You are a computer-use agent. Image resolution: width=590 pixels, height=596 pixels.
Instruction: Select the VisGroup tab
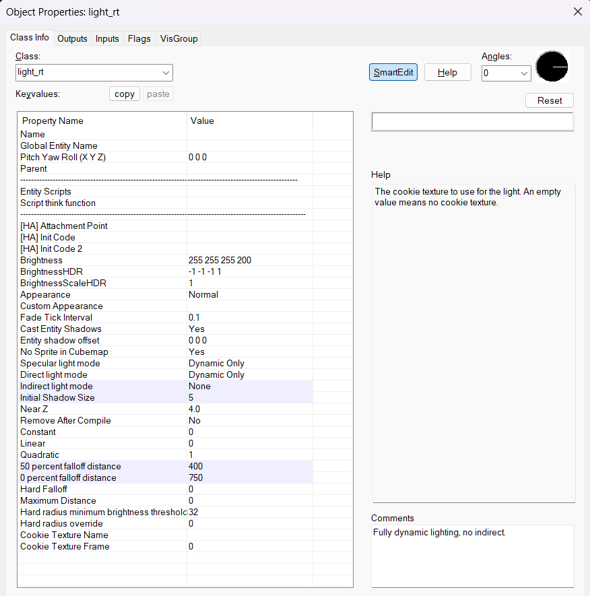click(178, 38)
